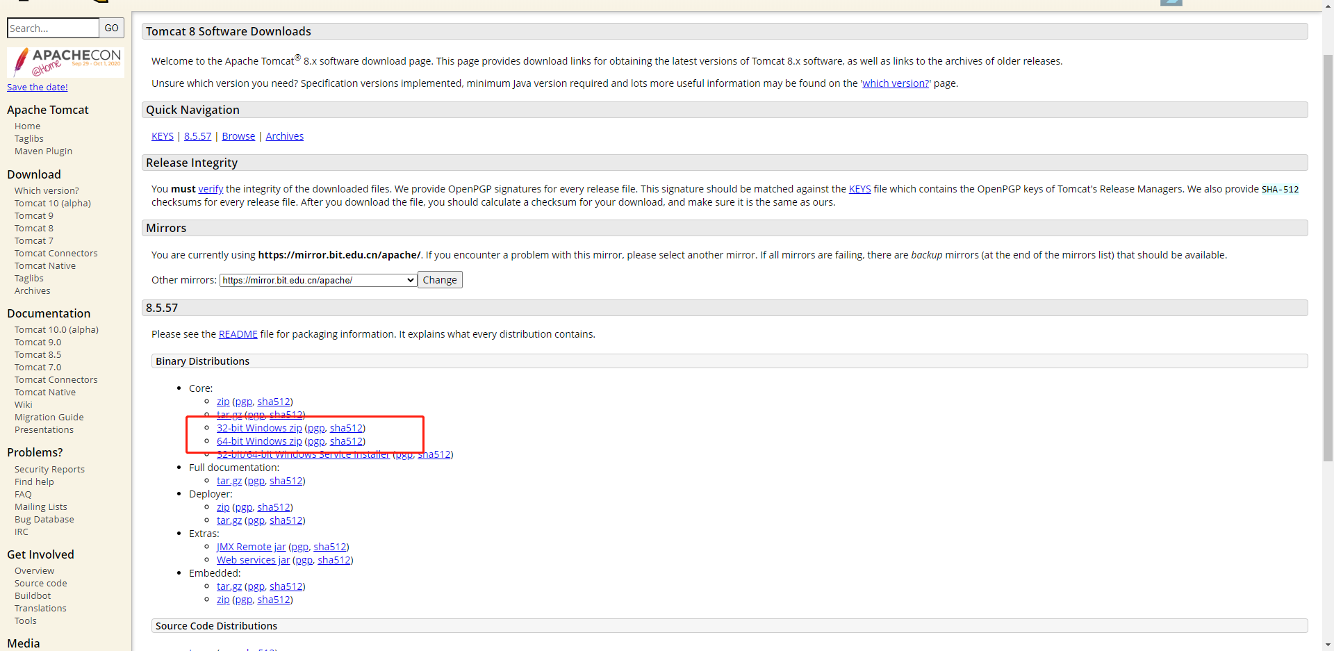The image size is (1334, 651).
Task: Open Translations in the sidebar
Action: pos(40,609)
